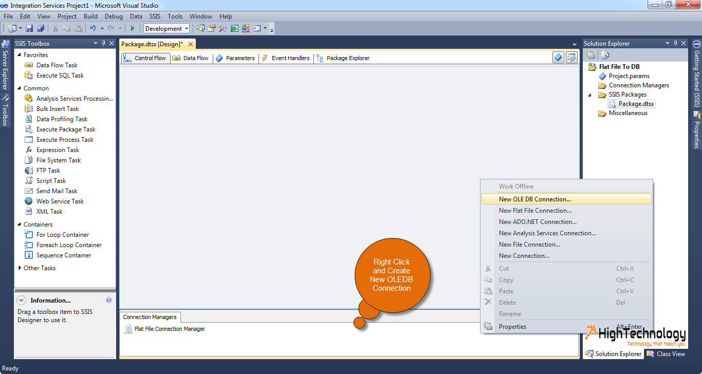Switch to the Class View tab
Image resolution: width=702 pixels, height=374 pixels.
[x=666, y=354]
